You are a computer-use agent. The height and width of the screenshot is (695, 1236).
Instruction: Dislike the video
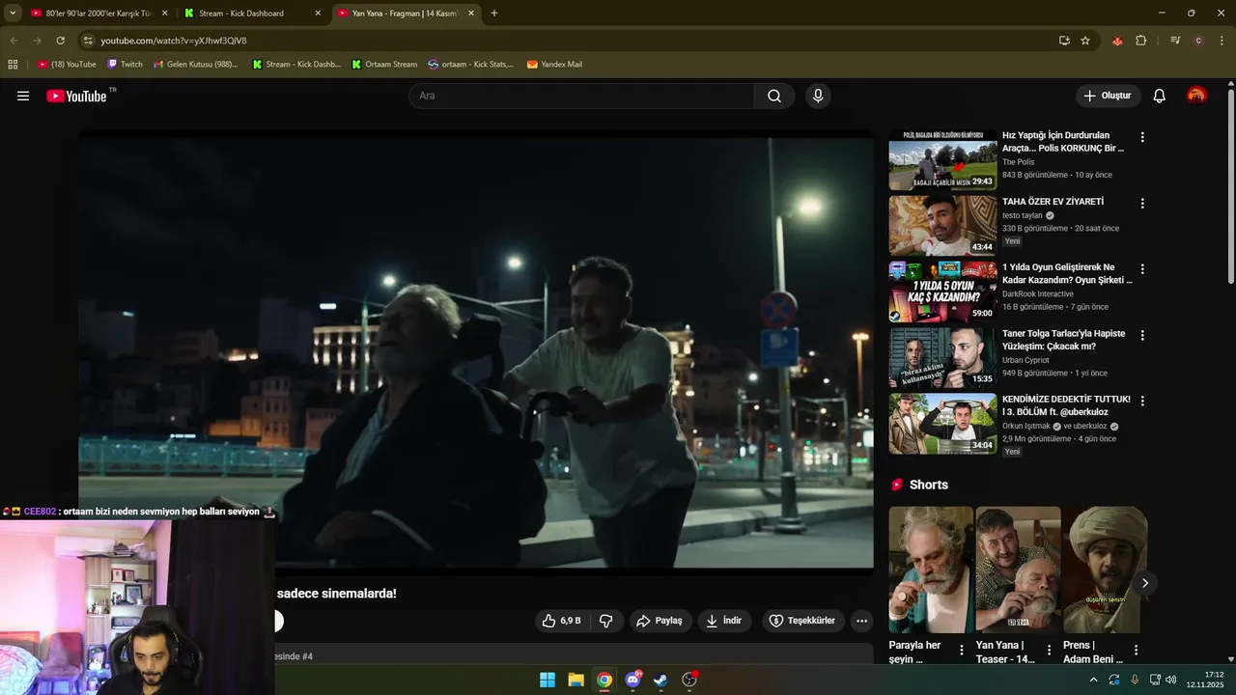[x=606, y=621]
